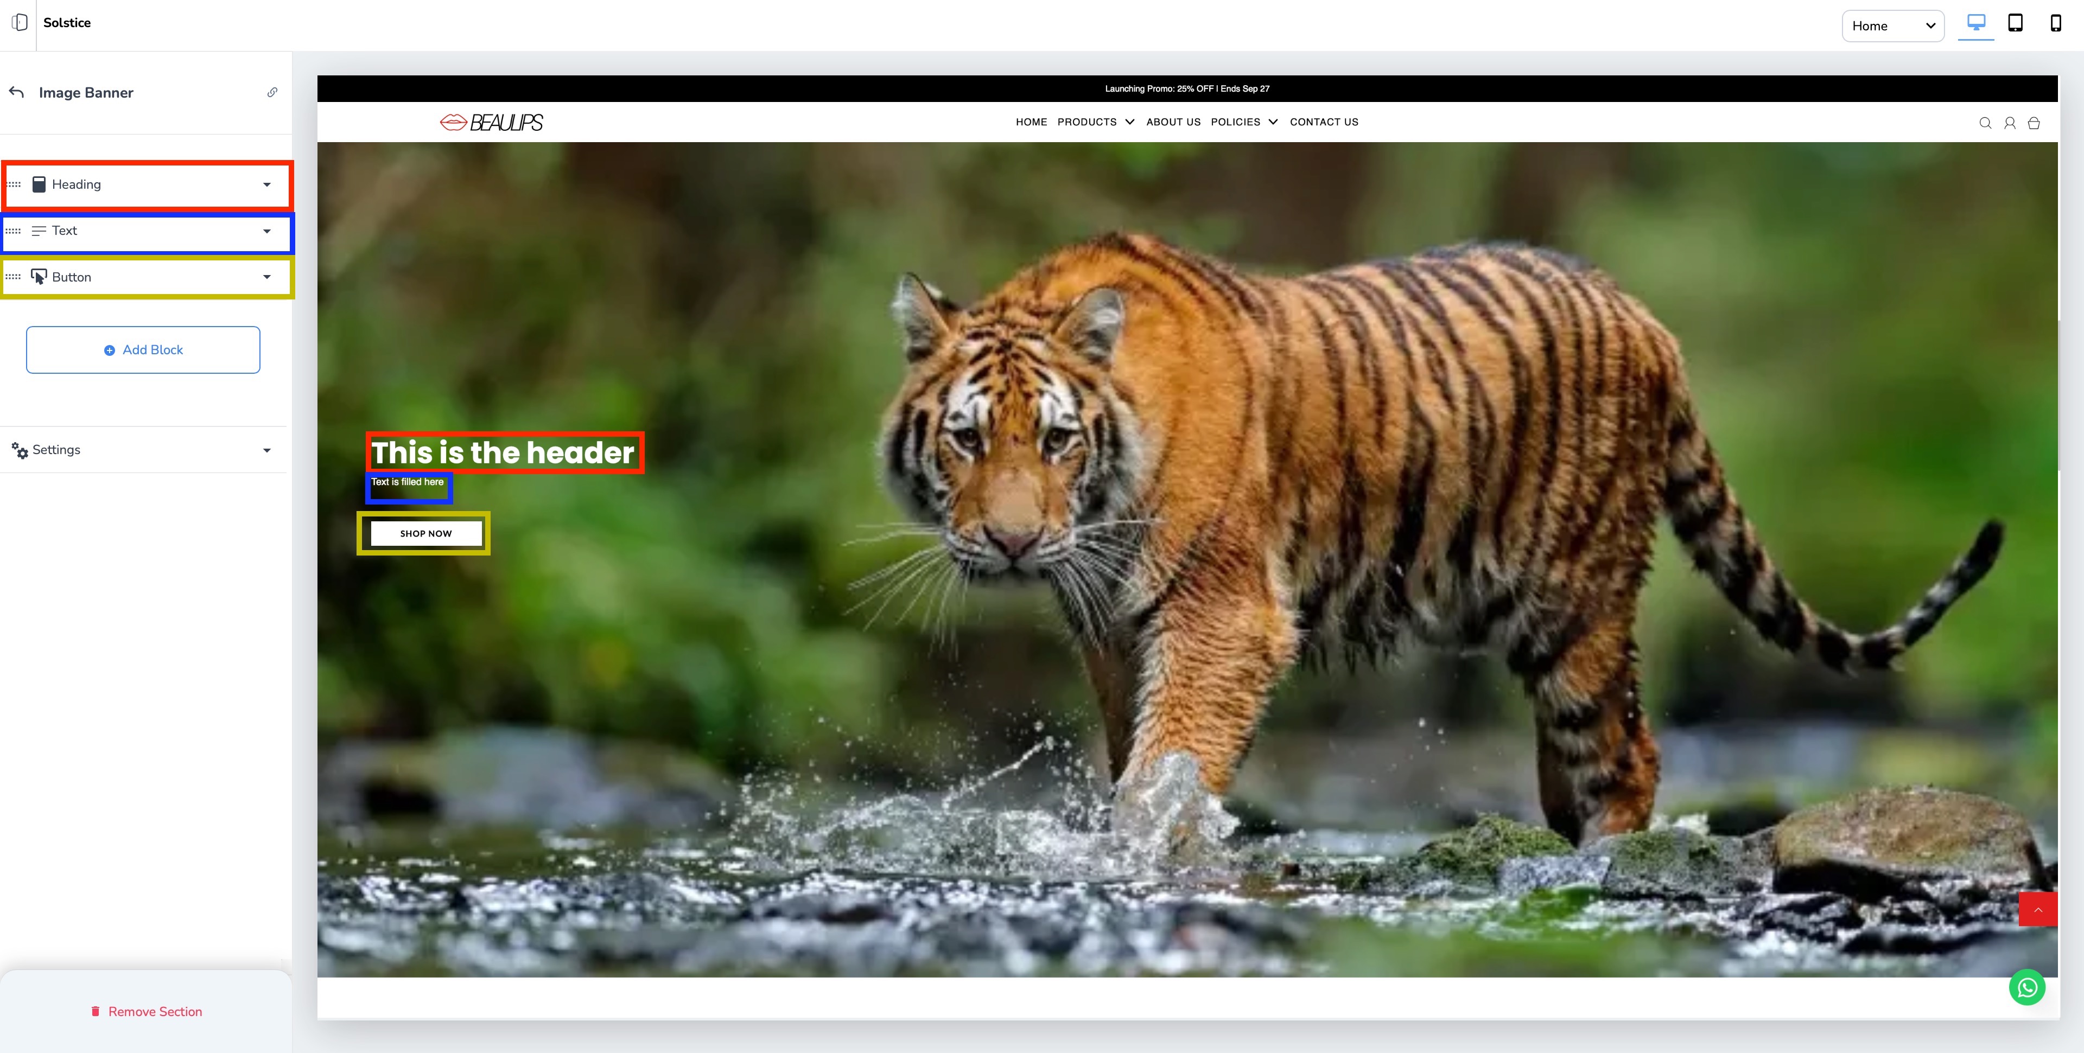Click the sidebar collapse icon beside Solstice
Viewport: 2084px width, 1053px height.
20,23
